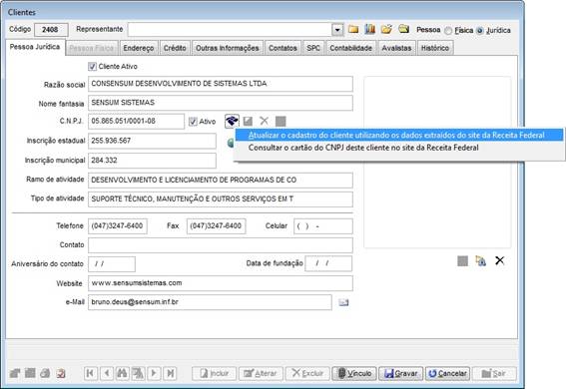Go to the next record
The width and height of the screenshot is (566, 389).
tap(154, 373)
